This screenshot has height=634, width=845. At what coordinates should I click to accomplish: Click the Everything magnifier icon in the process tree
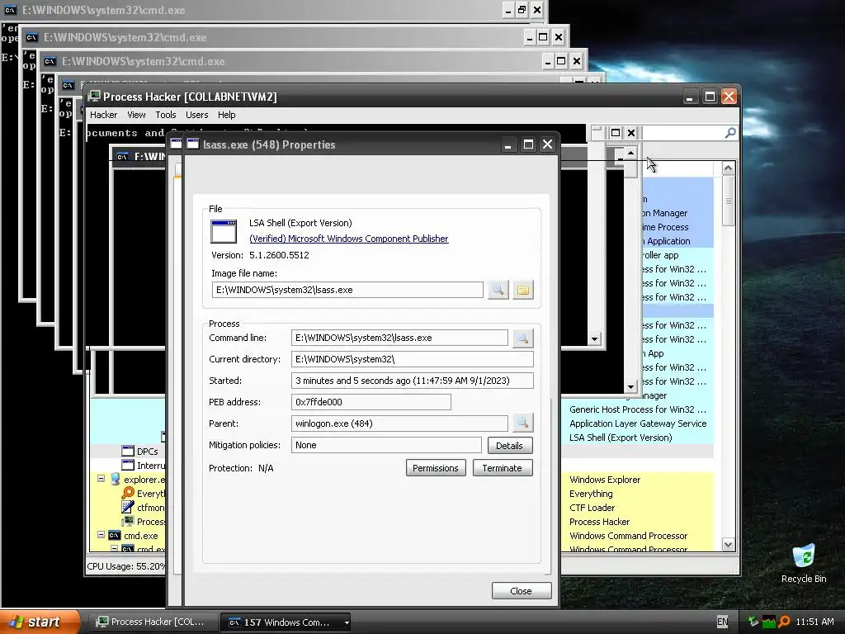pos(128,494)
